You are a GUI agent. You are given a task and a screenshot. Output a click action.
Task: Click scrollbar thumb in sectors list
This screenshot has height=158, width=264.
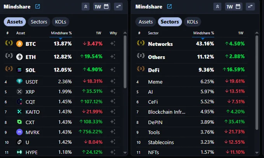pos(257,83)
